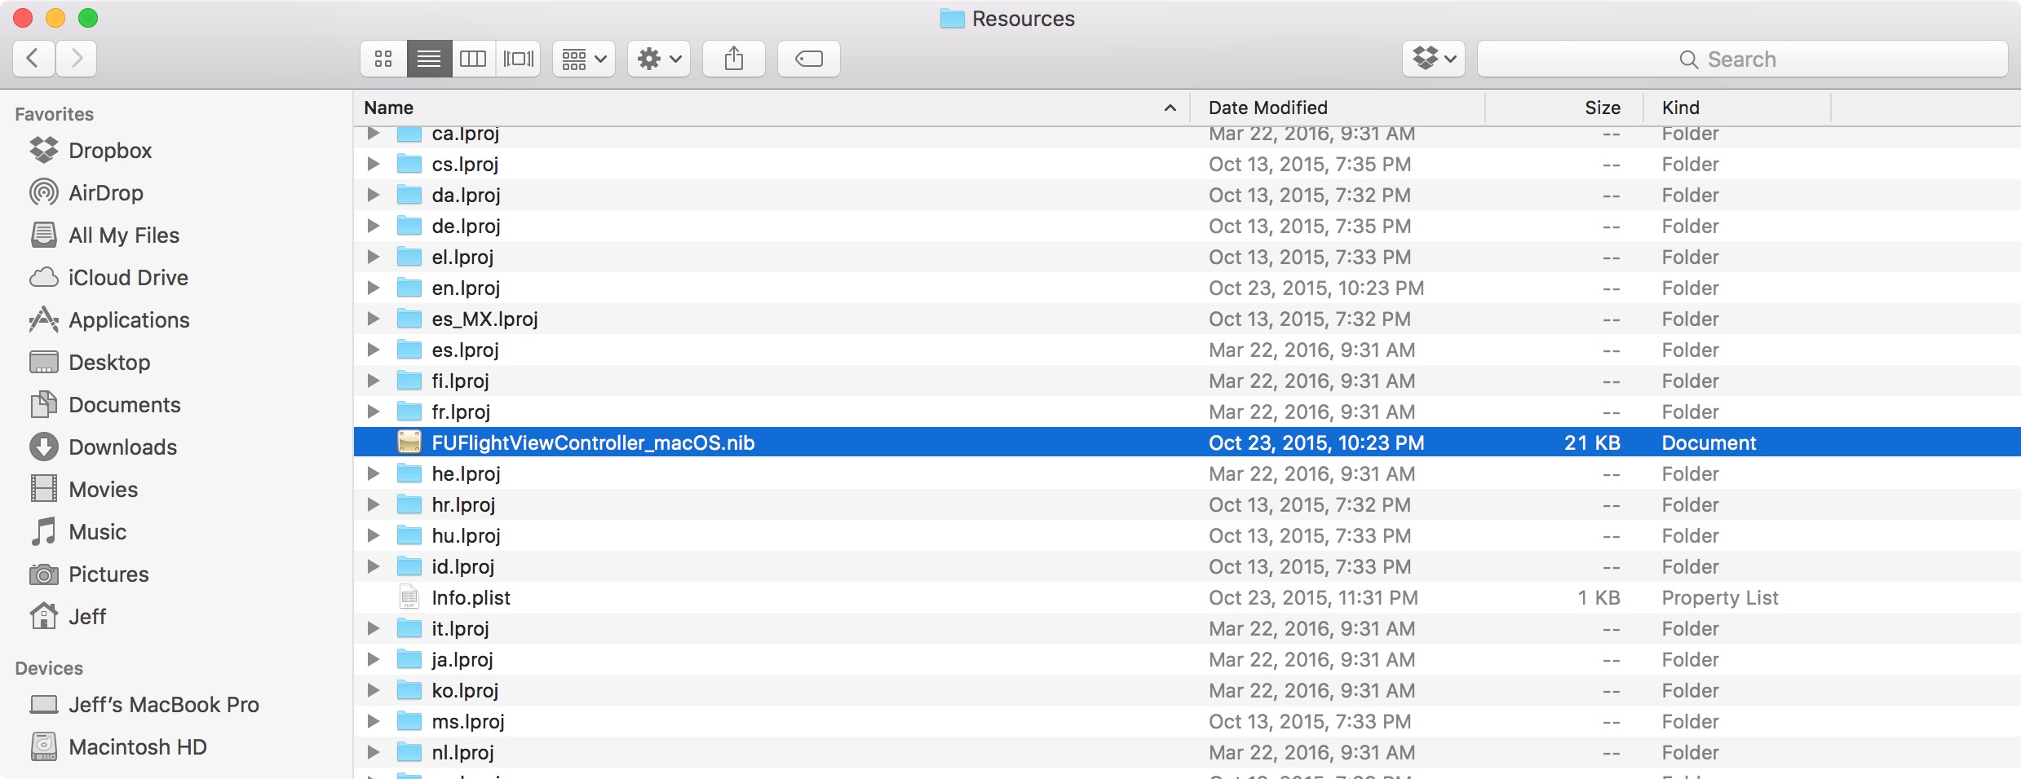The image size is (2021, 779).
Task: Open Applications in the sidebar
Action: tap(129, 320)
